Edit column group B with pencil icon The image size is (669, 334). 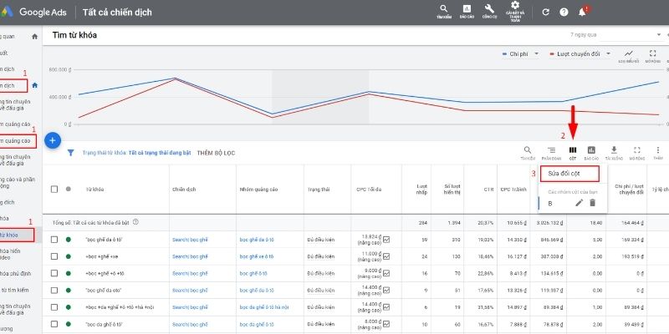579,202
